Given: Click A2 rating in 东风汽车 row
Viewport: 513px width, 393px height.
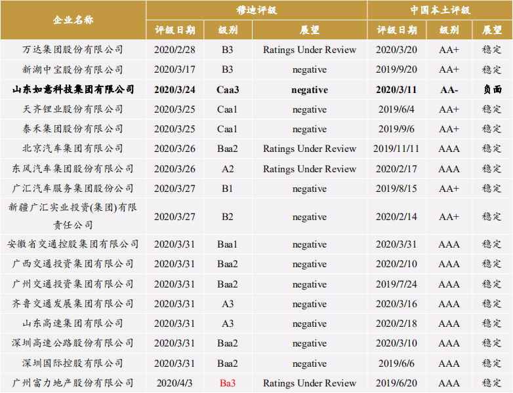Looking at the screenshot, I should coord(228,169).
